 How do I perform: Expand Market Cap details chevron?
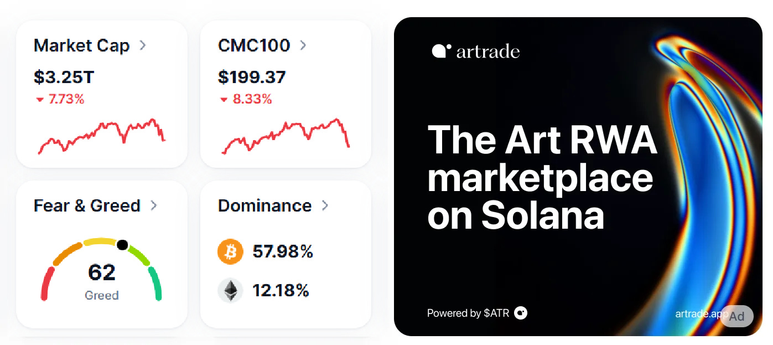[x=143, y=45]
